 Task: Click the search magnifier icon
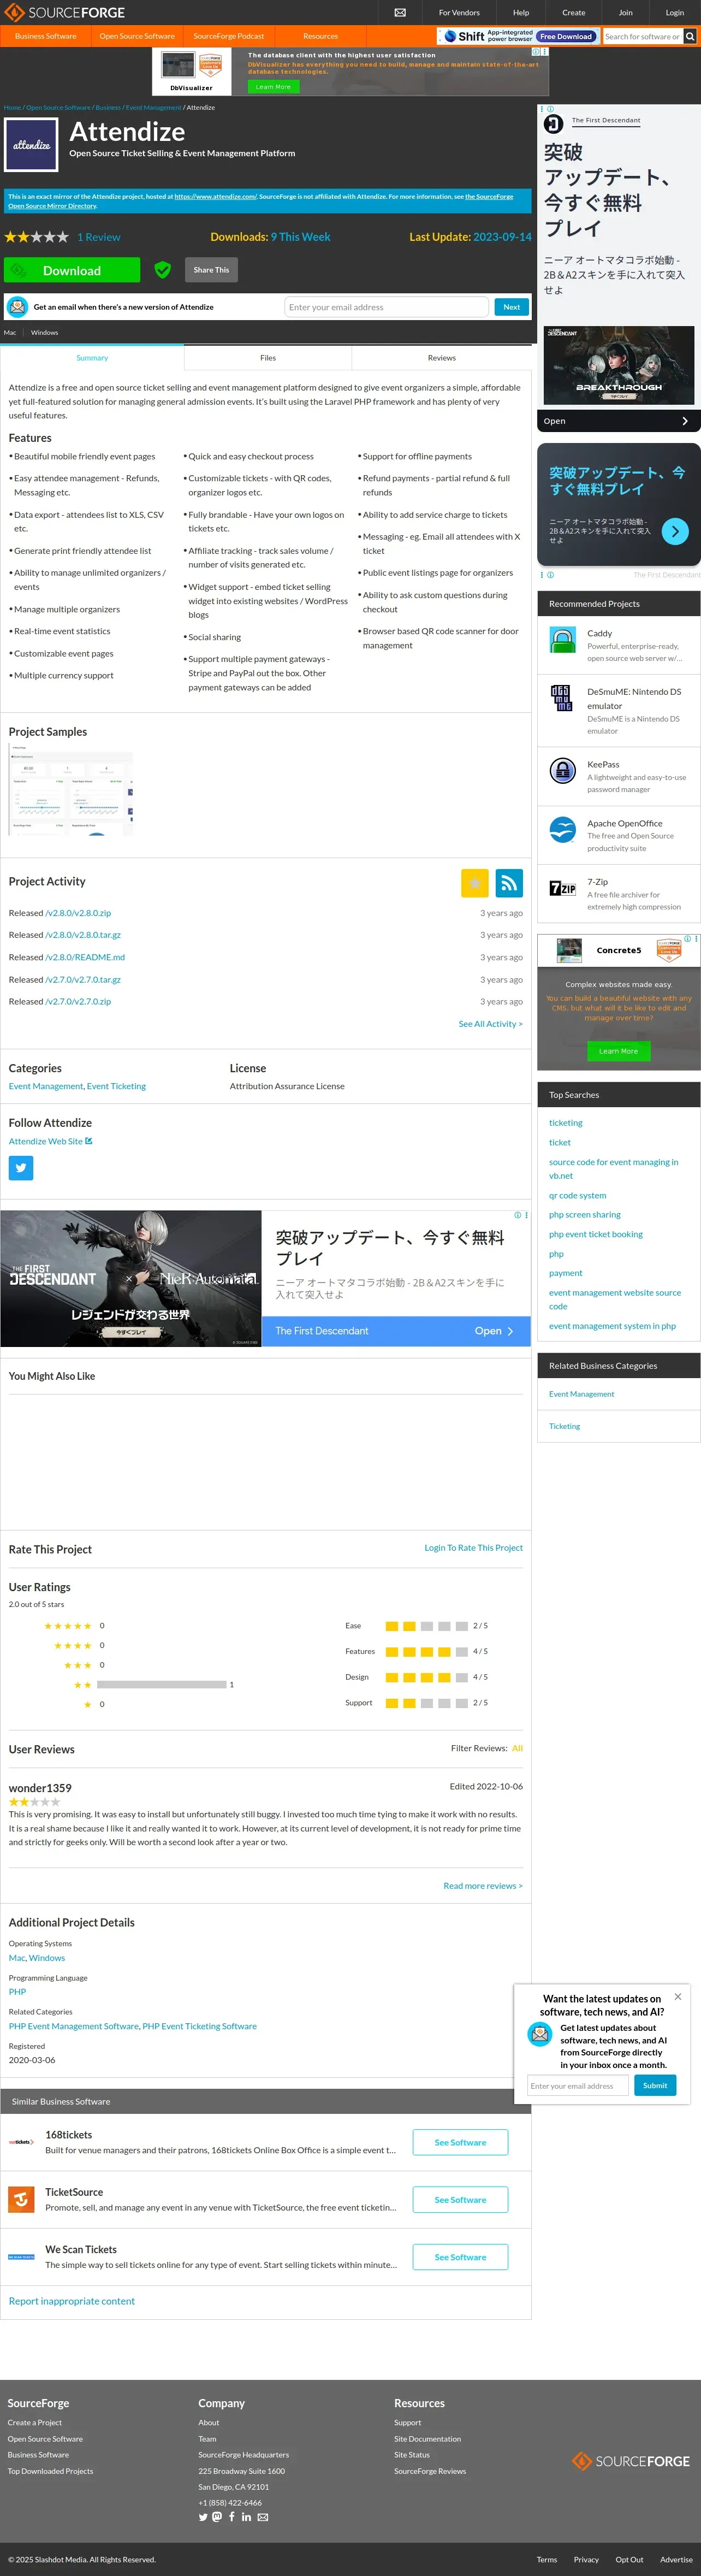point(690,36)
